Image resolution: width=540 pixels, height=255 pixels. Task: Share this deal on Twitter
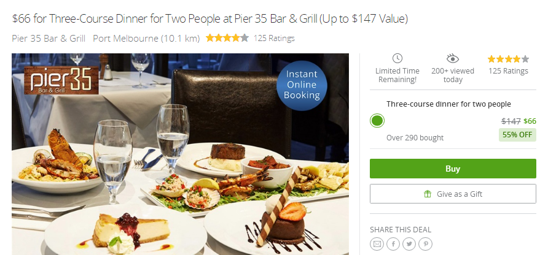409,244
